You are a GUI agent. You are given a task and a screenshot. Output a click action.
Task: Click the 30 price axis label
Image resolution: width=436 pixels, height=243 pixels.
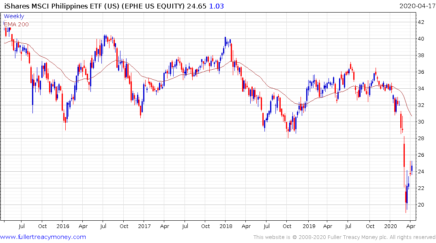(421, 122)
